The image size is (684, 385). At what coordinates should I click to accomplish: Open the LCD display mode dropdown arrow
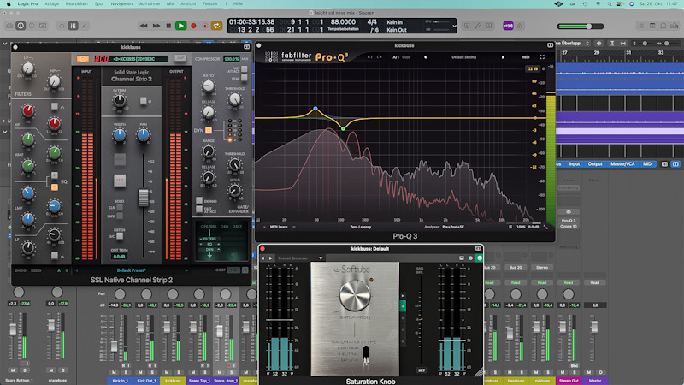coord(454,26)
